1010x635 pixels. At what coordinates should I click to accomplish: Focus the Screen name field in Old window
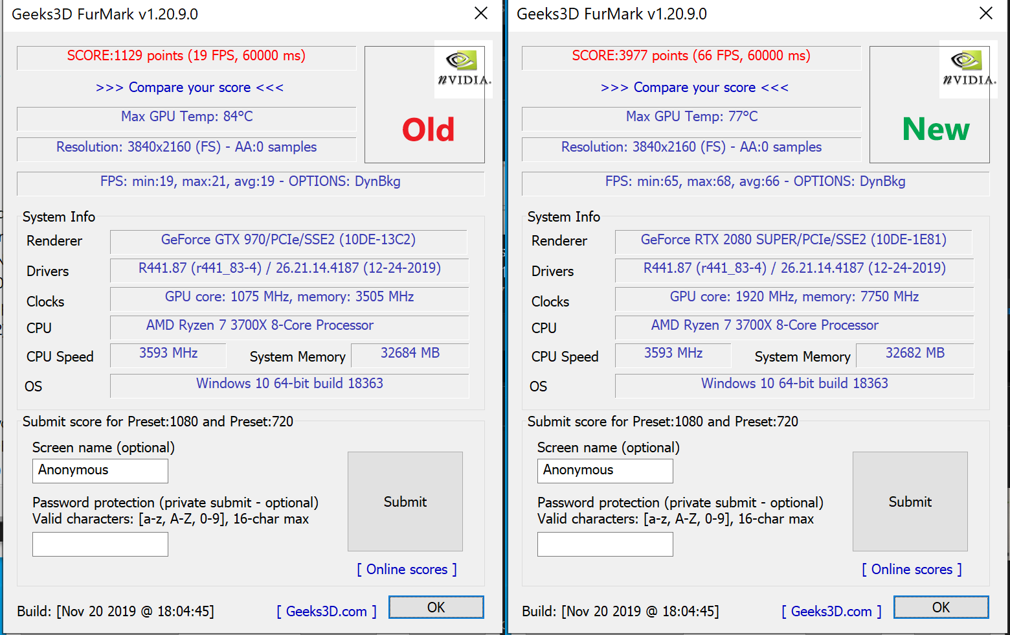click(x=100, y=471)
